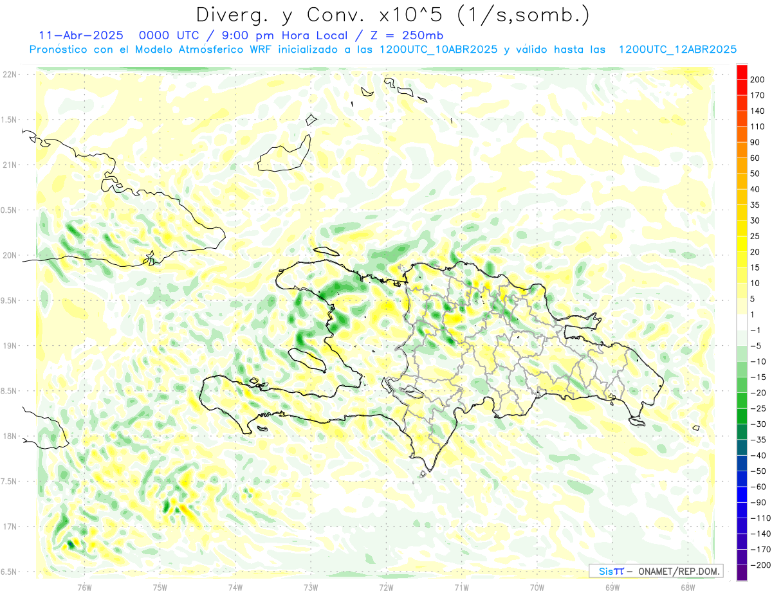Click the negative 140 colorbar label
The image size is (772, 596).
(760, 534)
